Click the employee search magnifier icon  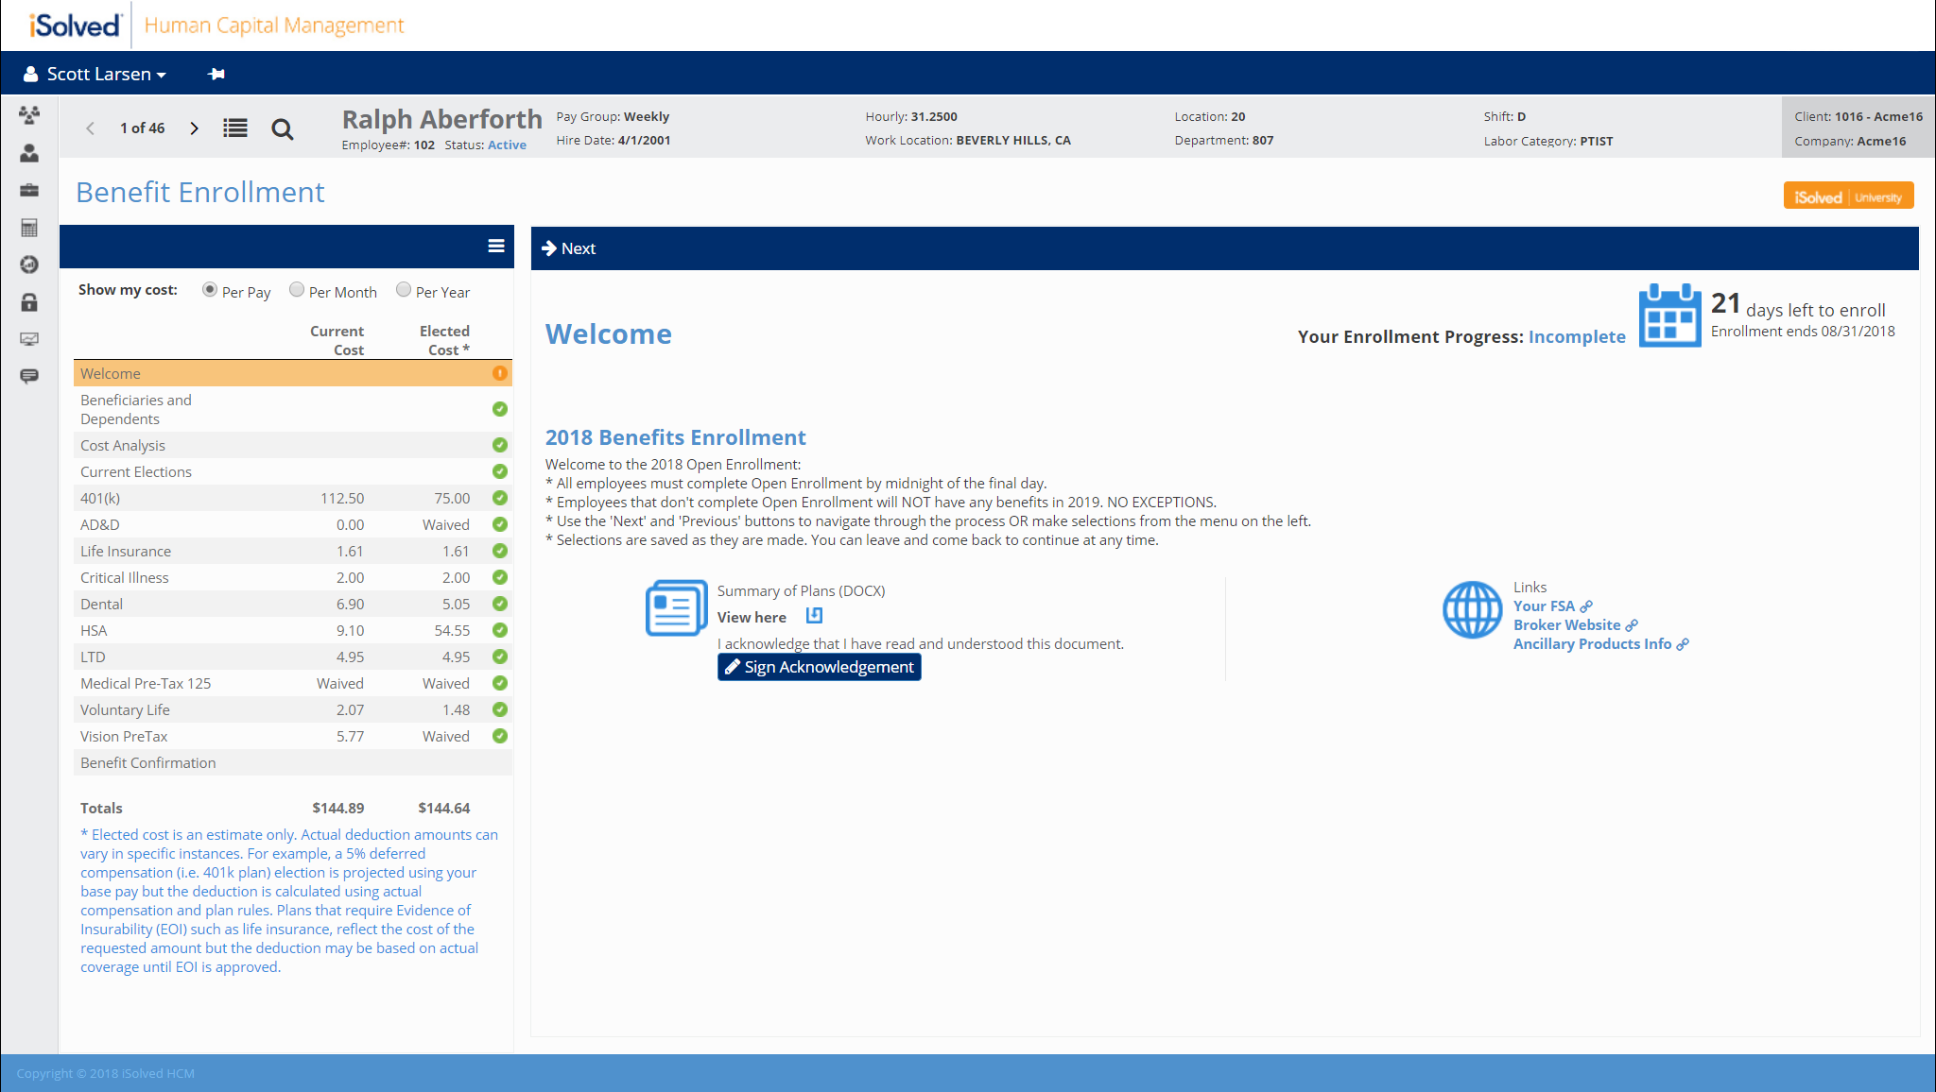coord(282,129)
